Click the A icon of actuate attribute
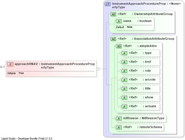This screenshot has width=185, height=140. click(x=124, y=107)
